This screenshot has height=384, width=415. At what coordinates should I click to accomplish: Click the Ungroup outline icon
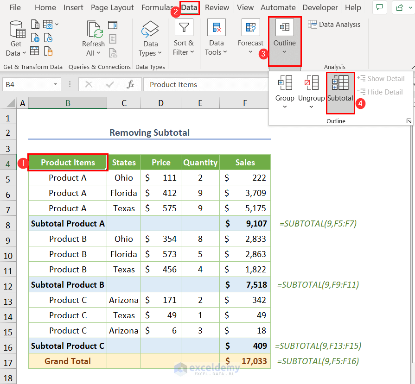(311, 83)
